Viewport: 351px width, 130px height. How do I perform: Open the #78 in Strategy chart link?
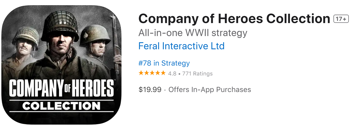(164, 63)
